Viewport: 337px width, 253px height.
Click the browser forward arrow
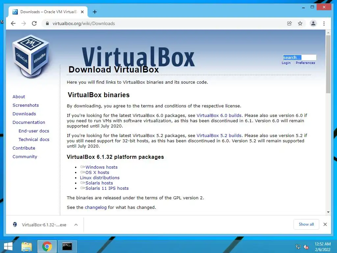(x=24, y=23)
